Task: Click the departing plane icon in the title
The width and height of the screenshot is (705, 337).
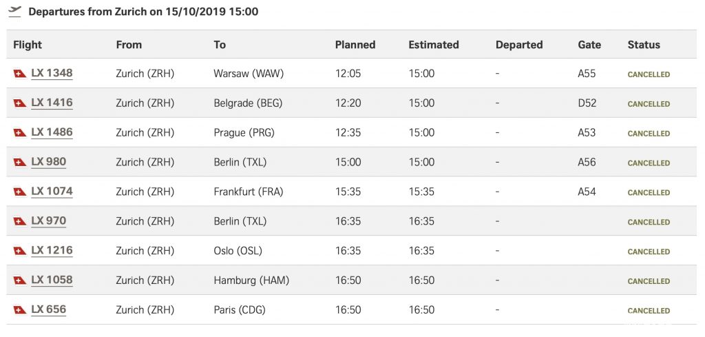Action: pos(15,11)
